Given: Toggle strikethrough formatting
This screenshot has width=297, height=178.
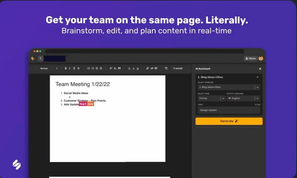Looking at the screenshot, I should click(78, 68).
